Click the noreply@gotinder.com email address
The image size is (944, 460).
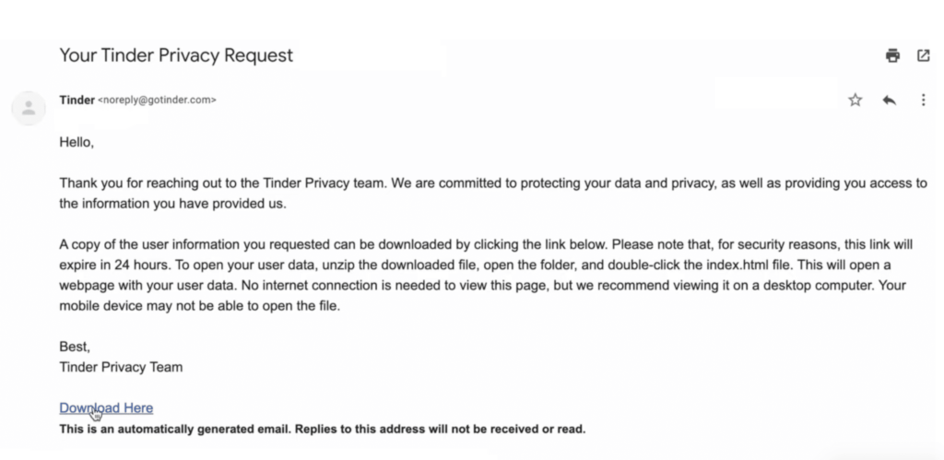158,100
